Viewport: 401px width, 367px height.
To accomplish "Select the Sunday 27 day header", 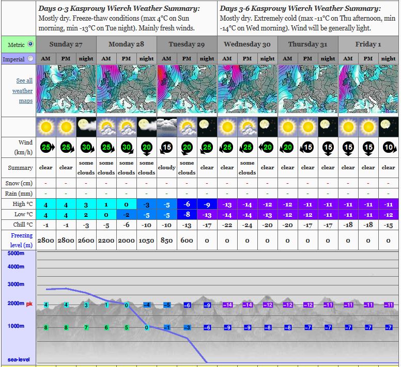I will click(66, 44).
